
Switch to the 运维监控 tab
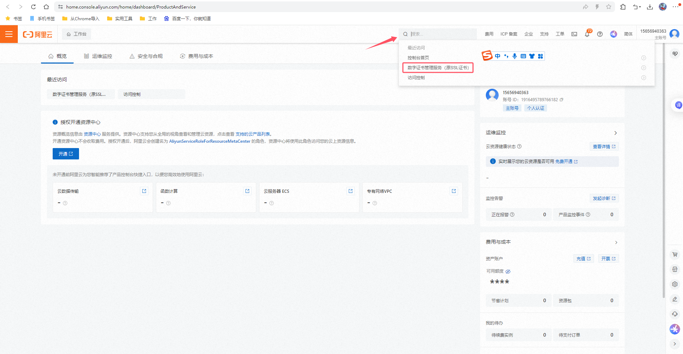[x=98, y=56]
